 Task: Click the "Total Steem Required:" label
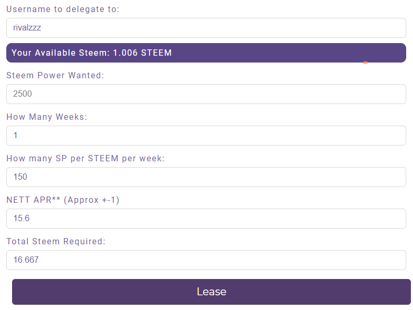tap(56, 242)
